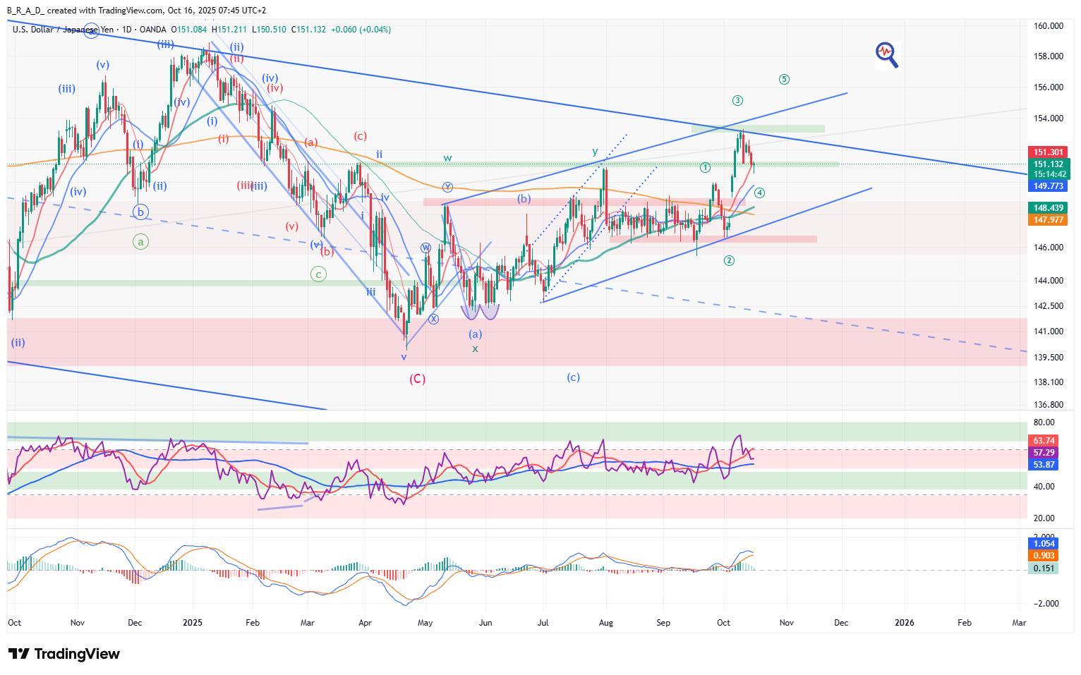Click the magnifier pulse icon on chart
The height and width of the screenshot is (675, 1081).
[886, 54]
